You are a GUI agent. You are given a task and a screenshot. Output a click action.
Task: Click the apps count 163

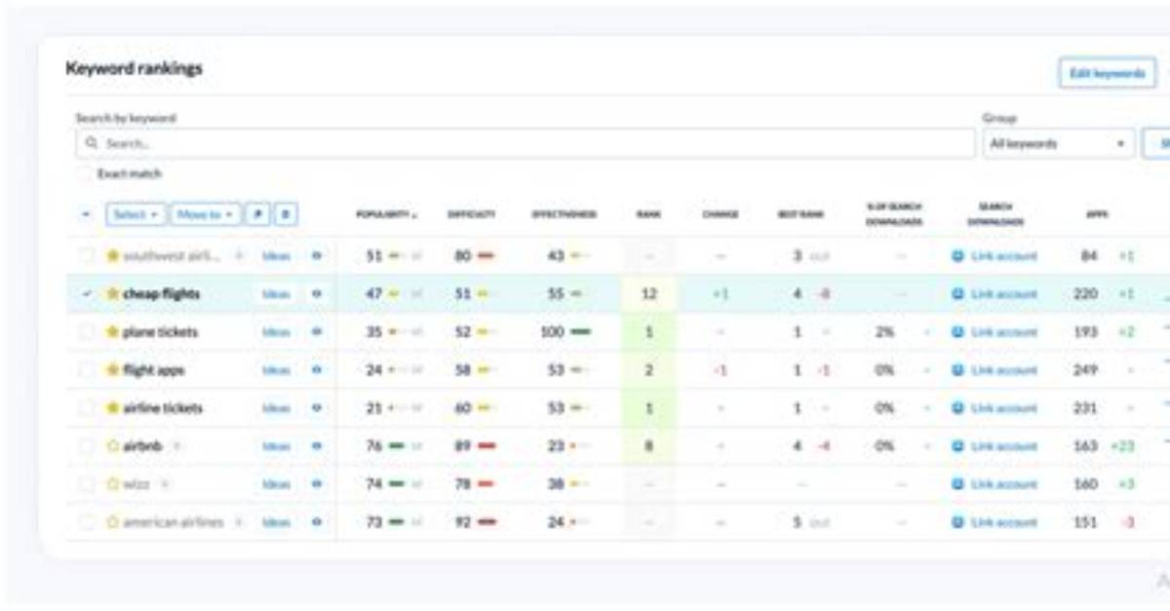click(x=1085, y=446)
